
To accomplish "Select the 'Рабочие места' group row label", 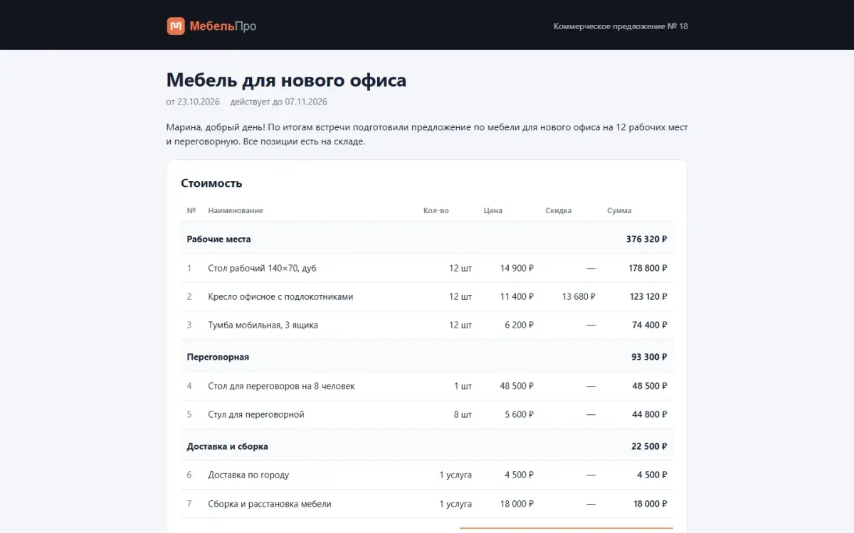I will click(x=218, y=239).
